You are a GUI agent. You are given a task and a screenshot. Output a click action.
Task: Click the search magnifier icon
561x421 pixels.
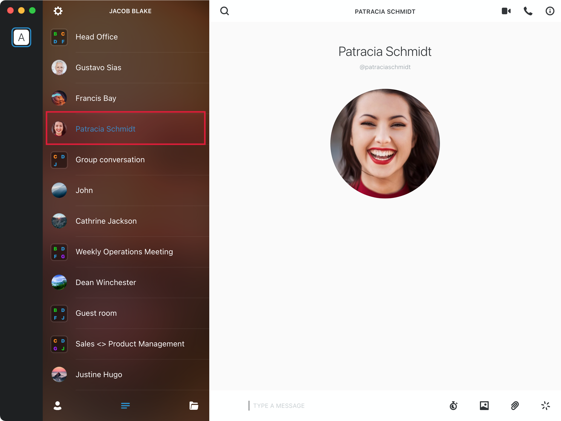click(x=224, y=11)
